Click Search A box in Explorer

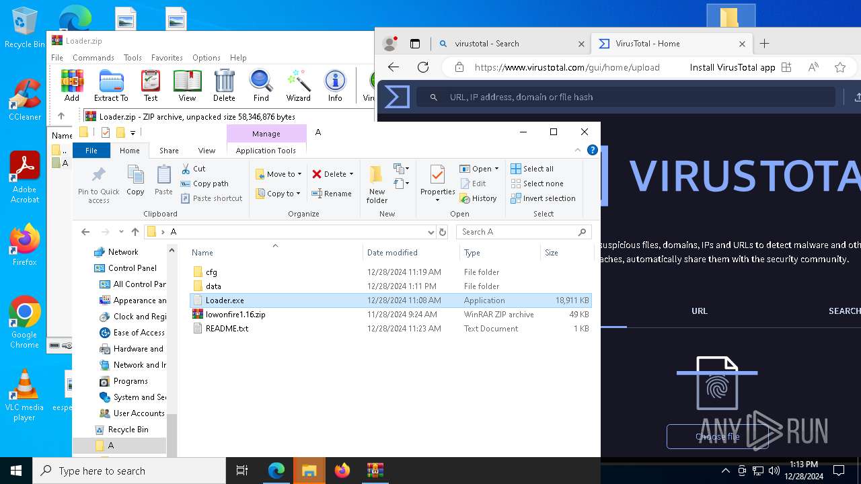click(x=525, y=232)
